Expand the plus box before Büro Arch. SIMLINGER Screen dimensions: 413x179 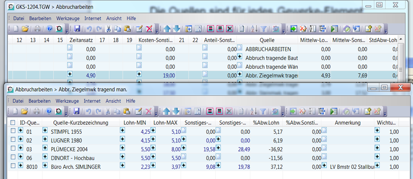[45, 166]
